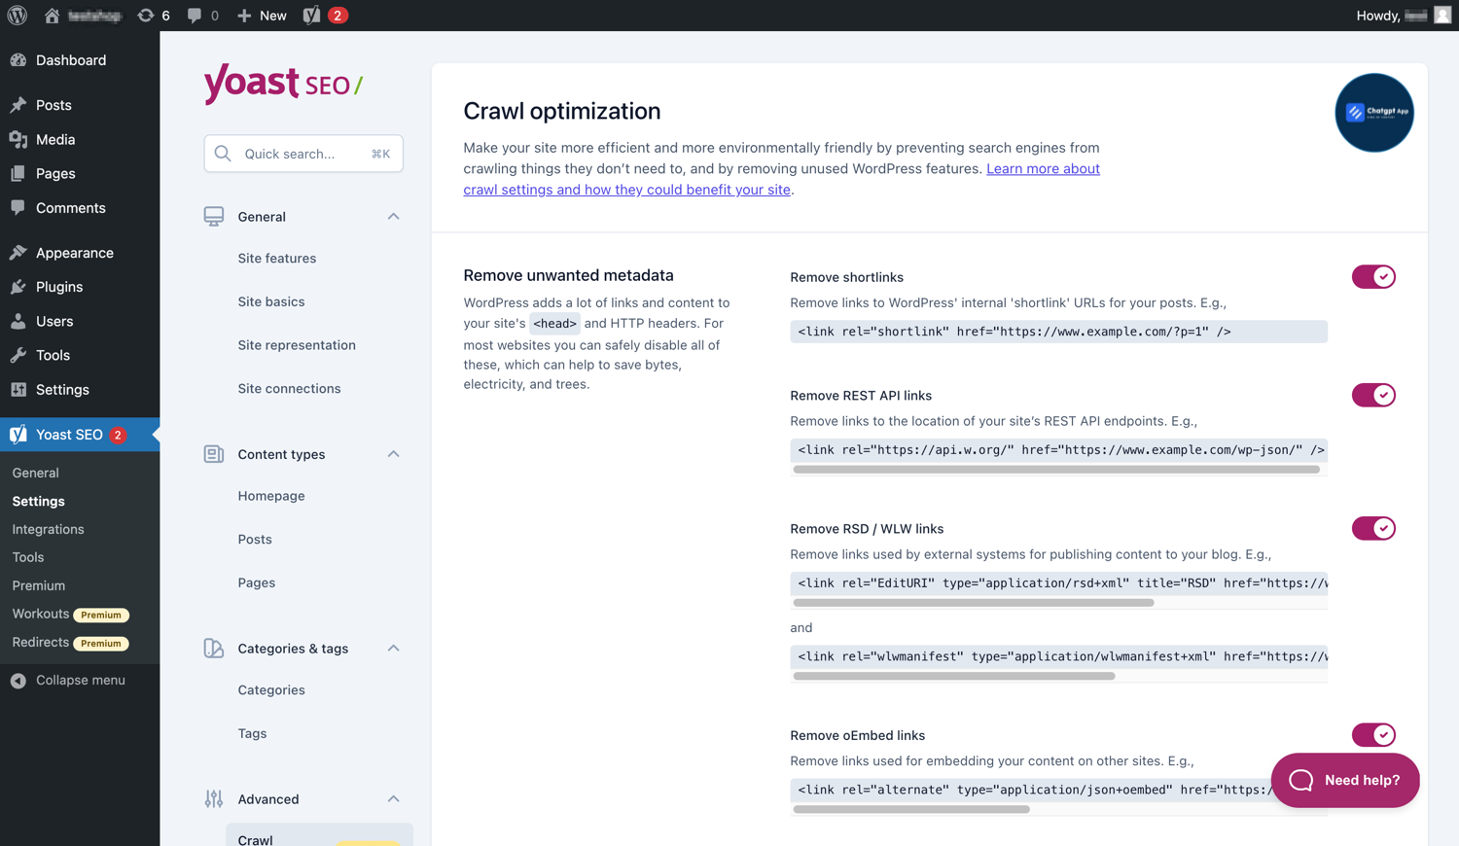The width and height of the screenshot is (1459, 846).
Task: Click the Settings sliders icon in sidebar
Action: tap(18, 389)
